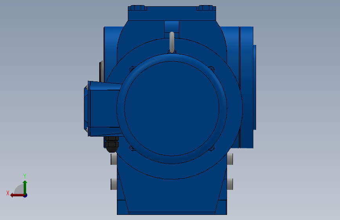
Task: Select the lower left gray mounting pin
Action: [x=114, y=184]
